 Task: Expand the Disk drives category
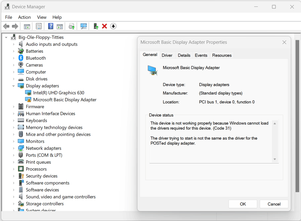click(14, 79)
